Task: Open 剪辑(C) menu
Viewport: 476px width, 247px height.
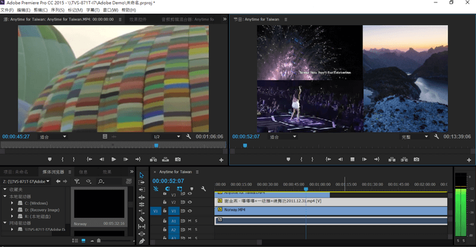Action: pyautogui.click(x=40, y=10)
